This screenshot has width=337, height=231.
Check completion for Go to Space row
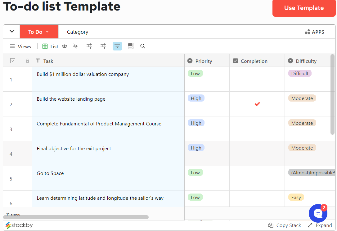point(257,178)
